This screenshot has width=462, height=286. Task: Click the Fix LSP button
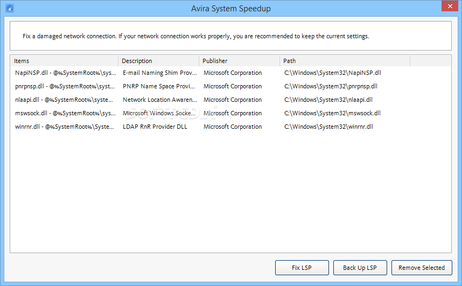pos(302,268)
